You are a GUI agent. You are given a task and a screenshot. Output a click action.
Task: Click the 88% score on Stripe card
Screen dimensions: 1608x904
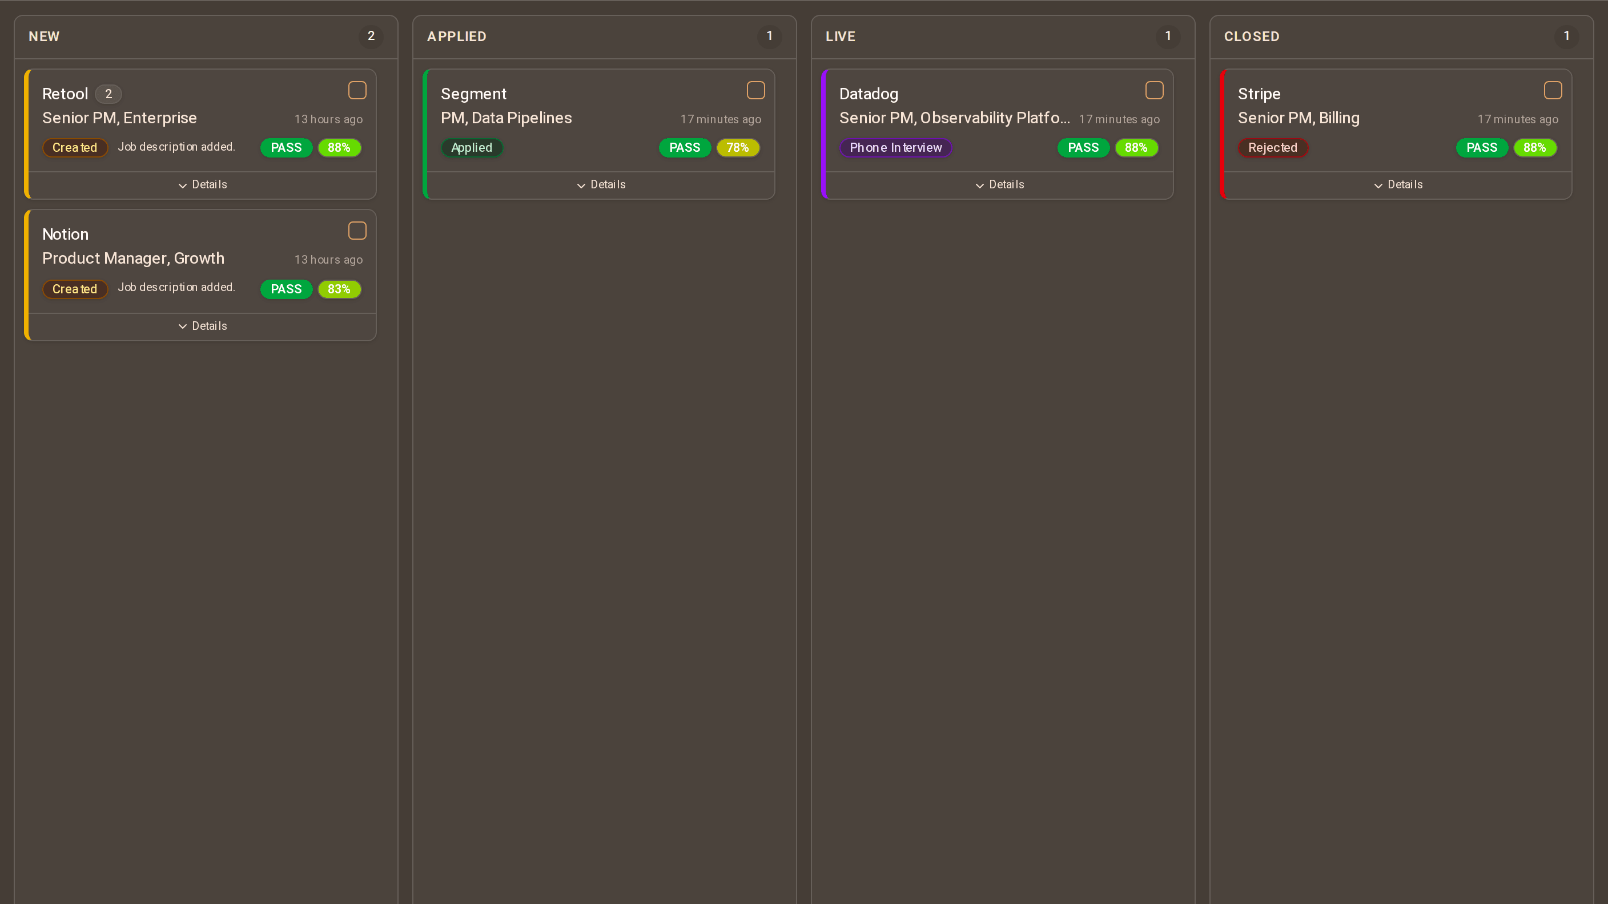point(1535,148)
